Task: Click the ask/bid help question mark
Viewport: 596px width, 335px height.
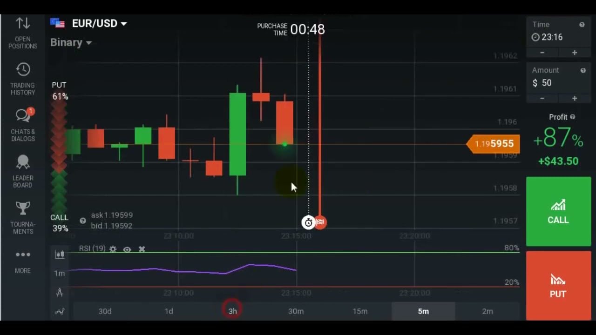Action: pos(82,221)
